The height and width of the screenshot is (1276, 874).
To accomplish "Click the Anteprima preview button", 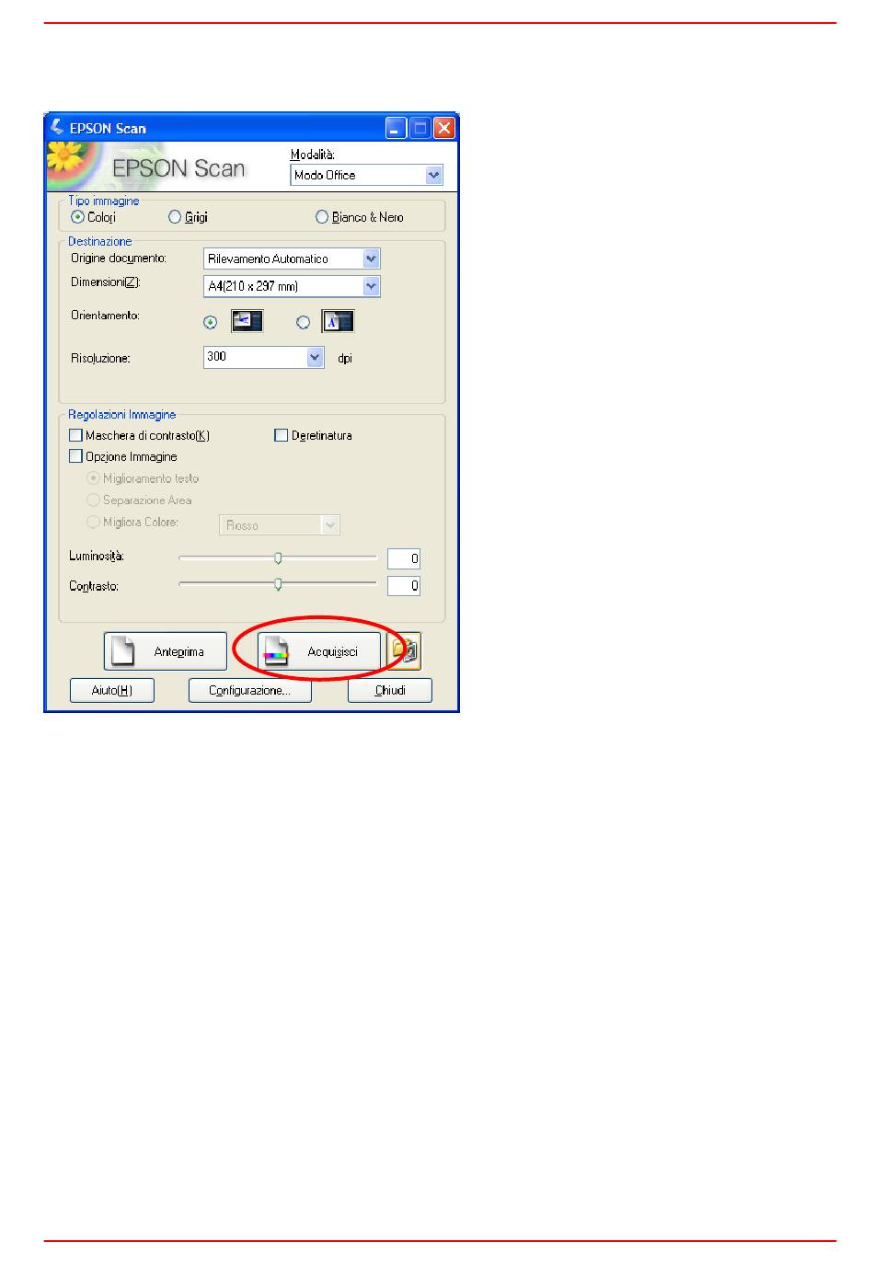I will click(x=166, y=651).
